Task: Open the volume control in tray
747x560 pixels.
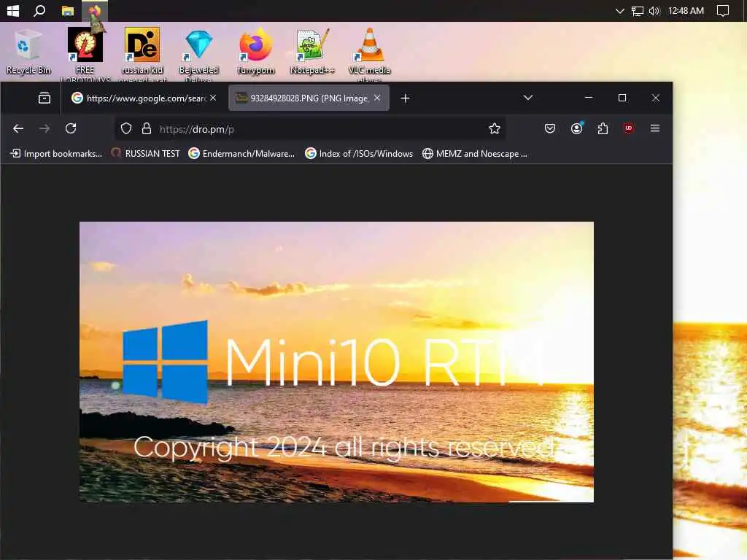Action: [x=654, y=10]
